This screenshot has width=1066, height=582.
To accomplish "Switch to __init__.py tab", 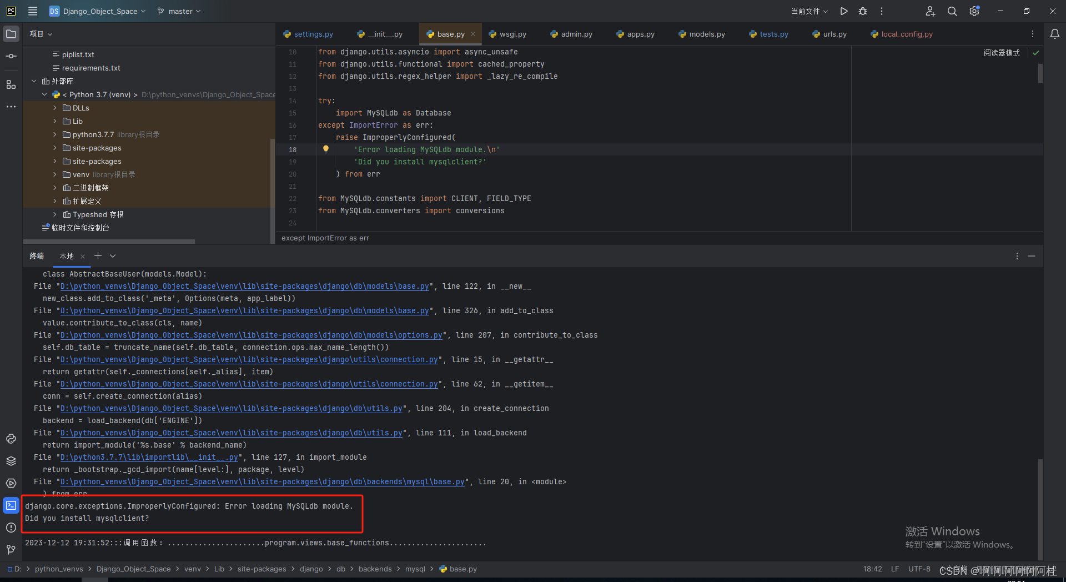I will [380, 34].
